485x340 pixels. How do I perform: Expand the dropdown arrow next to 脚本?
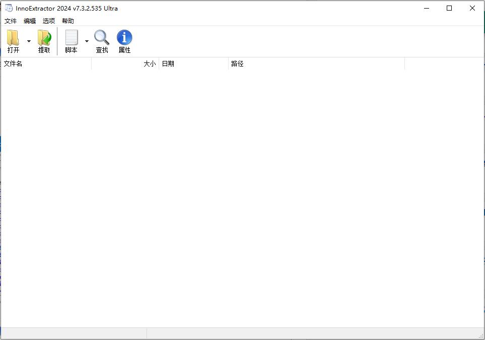(87, 41)
